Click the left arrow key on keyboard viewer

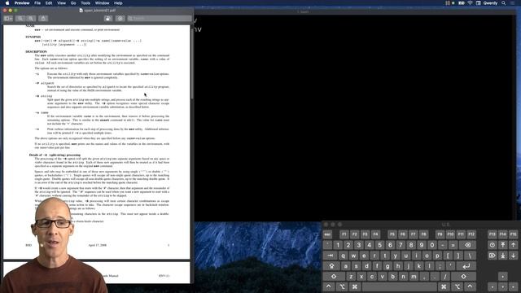point(492,286)
